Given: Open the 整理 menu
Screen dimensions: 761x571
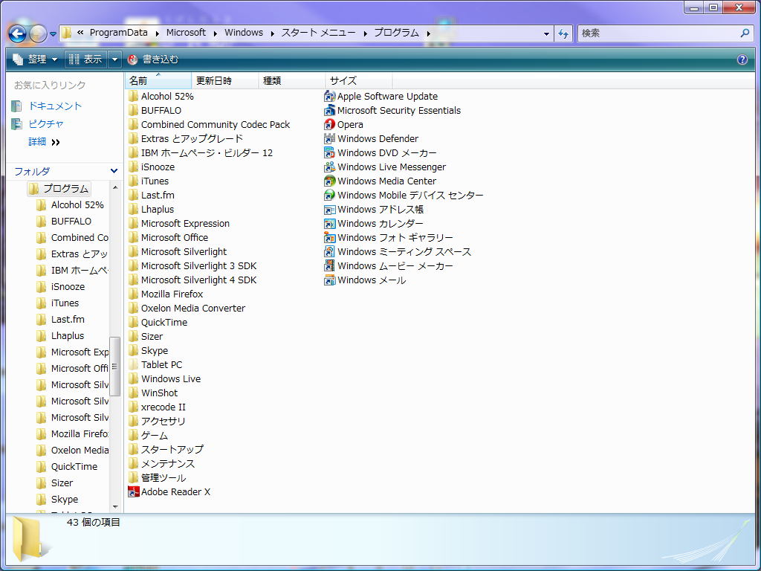Looking at the screenshot, I should (35, 59).
